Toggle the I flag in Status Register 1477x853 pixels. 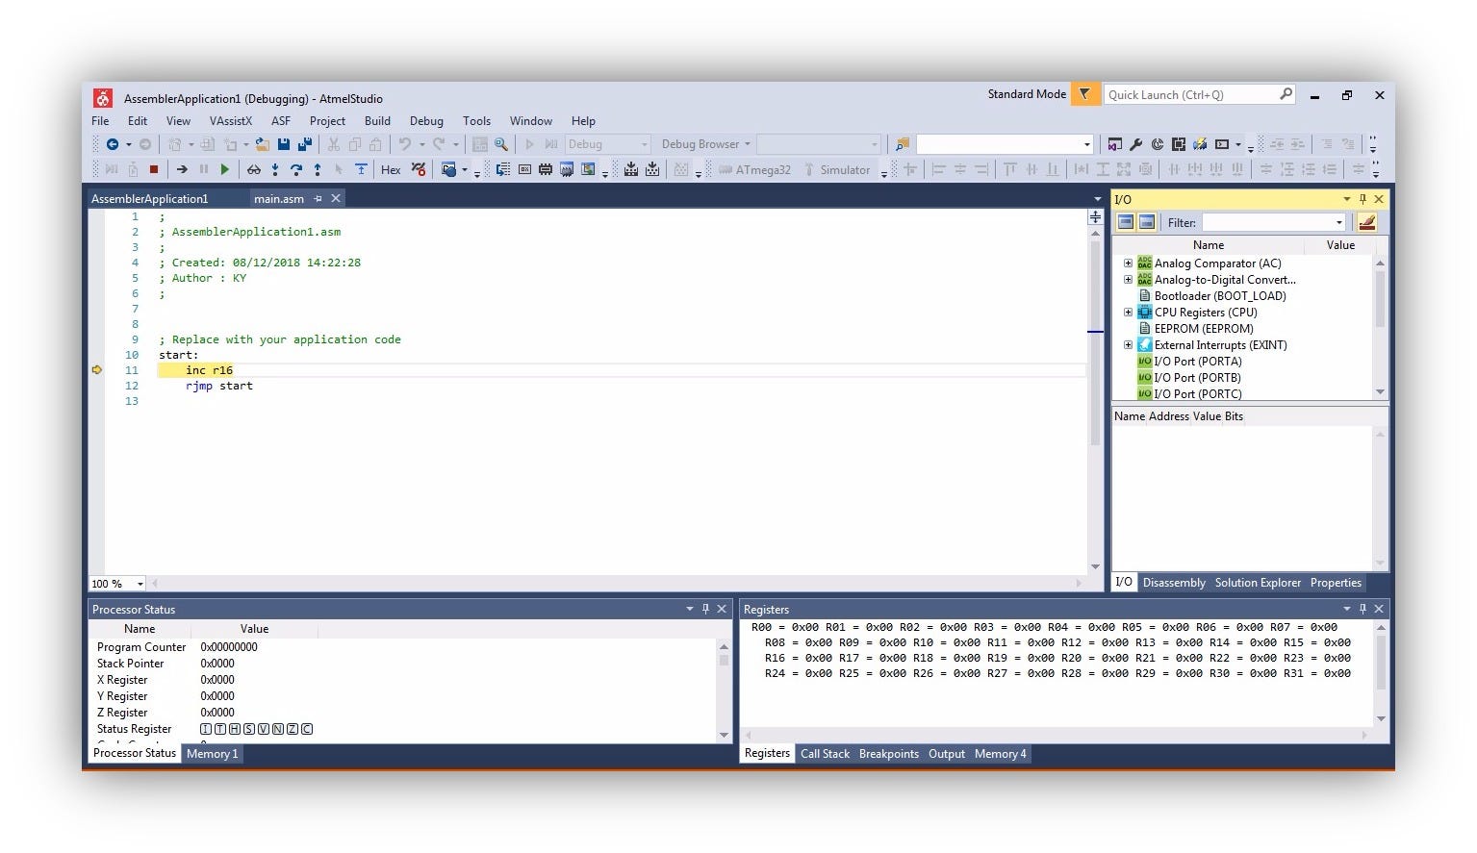(x=206, y=729)
